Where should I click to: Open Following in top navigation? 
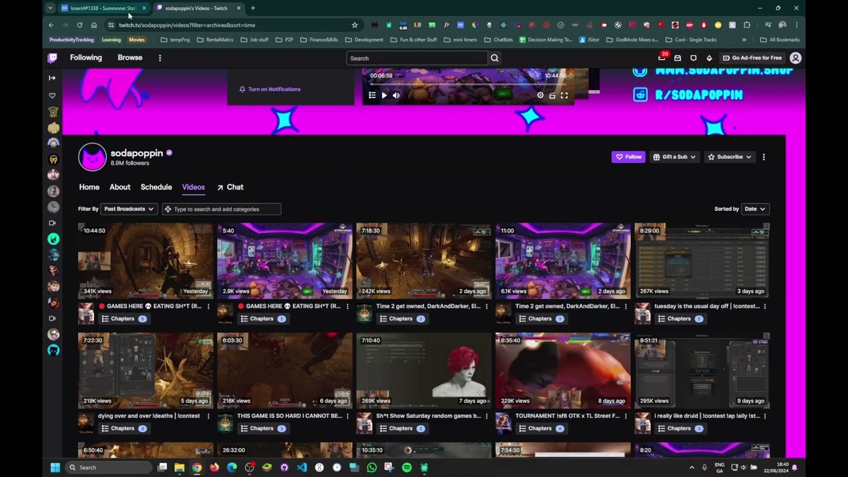click(x=86, y=58)
